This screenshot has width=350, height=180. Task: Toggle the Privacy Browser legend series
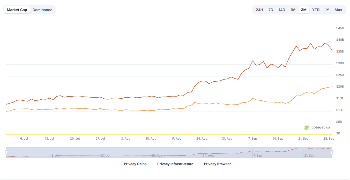point(214,164)
